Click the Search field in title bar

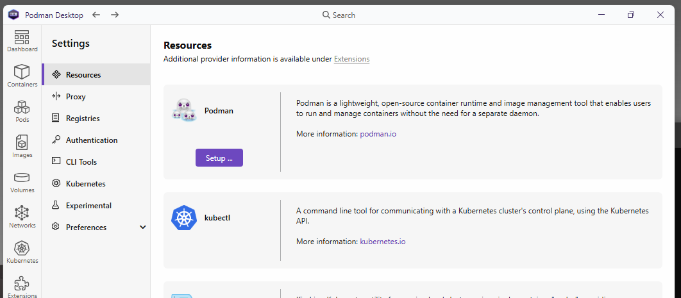click(340, 15)
